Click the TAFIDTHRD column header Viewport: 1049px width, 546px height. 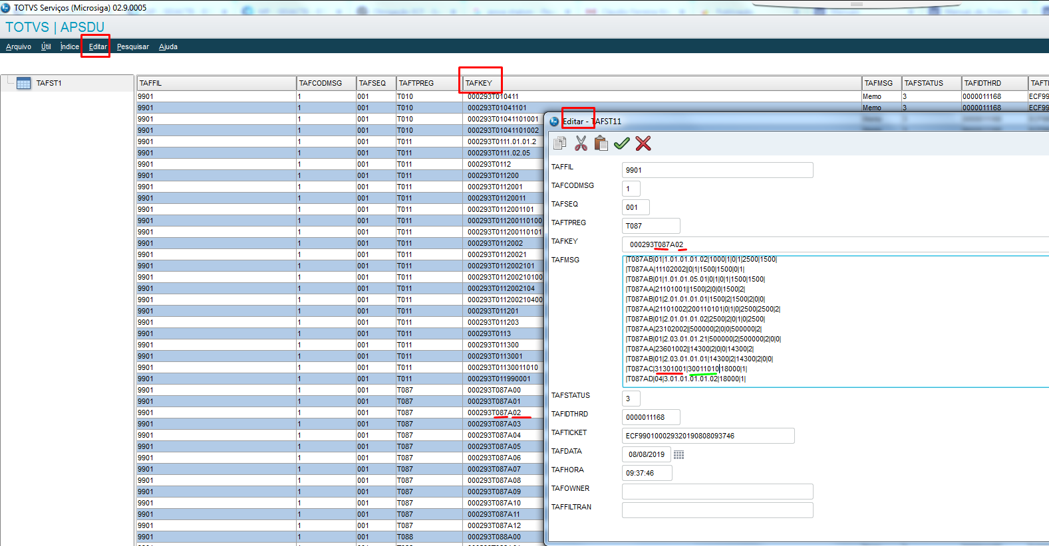[x=994, y=83]
